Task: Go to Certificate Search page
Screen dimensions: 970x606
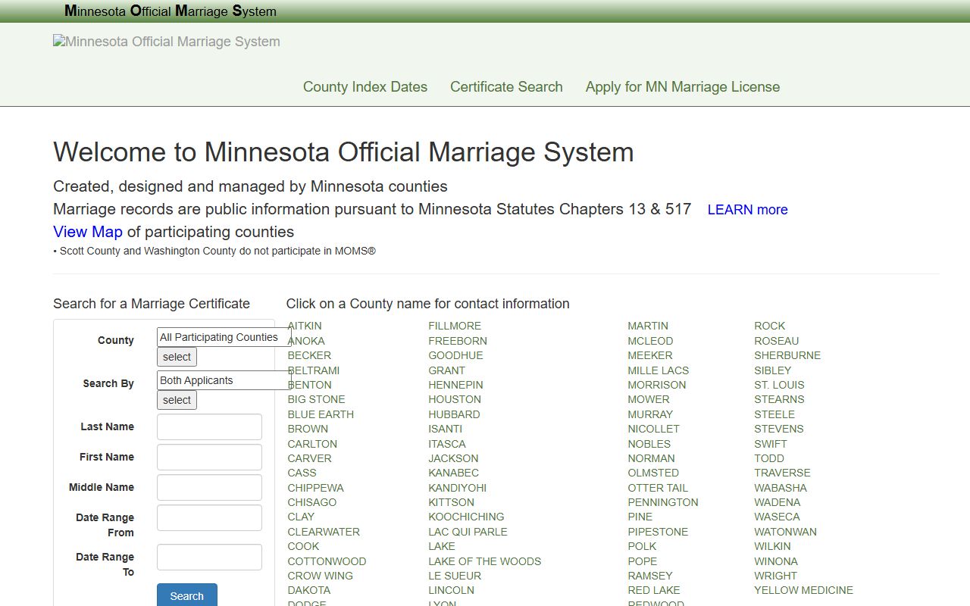Action: pos(506,87)
